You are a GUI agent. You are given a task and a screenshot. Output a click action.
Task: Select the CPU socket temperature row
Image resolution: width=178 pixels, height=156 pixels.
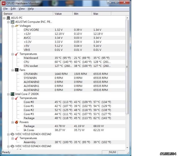(x=74, y=66)
